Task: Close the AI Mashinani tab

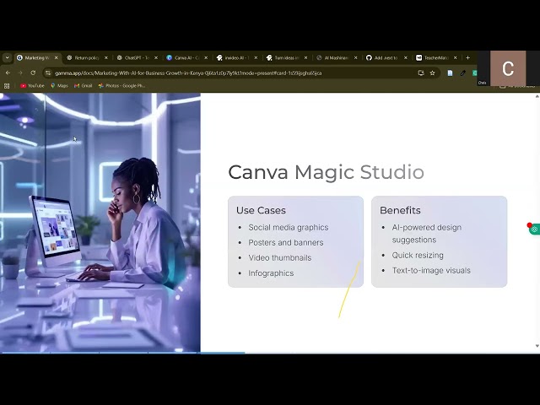Action: (356, 58)
